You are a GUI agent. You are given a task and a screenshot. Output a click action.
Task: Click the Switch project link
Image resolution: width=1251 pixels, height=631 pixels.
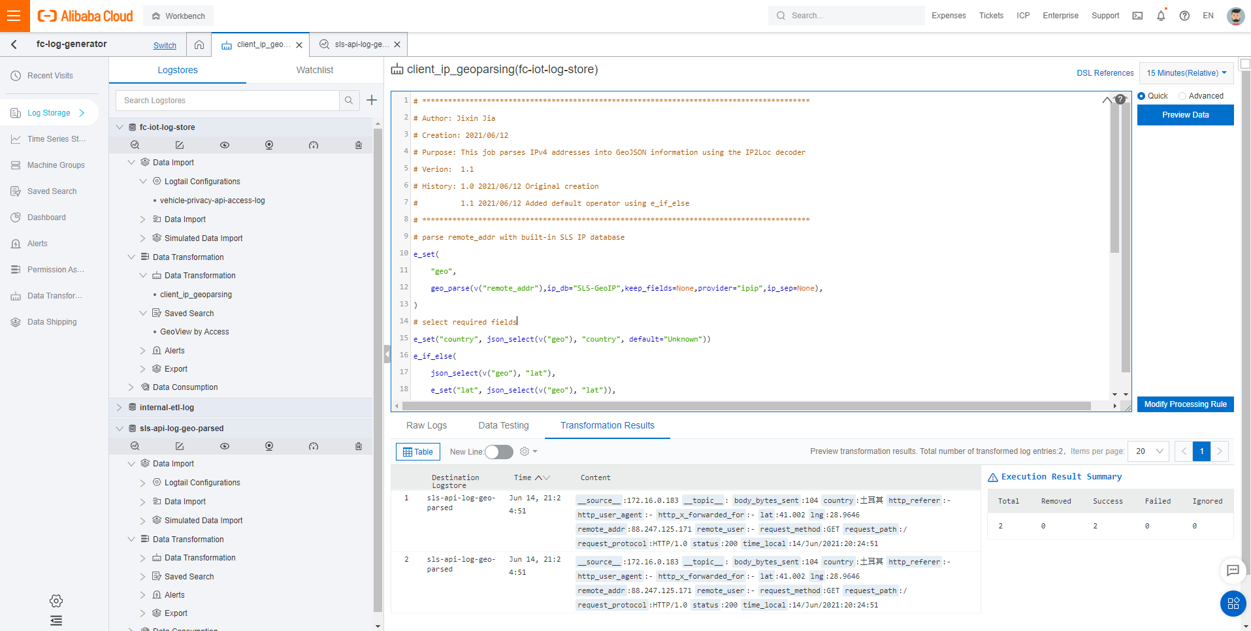point(165,46)
